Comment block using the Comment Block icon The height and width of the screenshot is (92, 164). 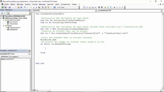point(108,7)
